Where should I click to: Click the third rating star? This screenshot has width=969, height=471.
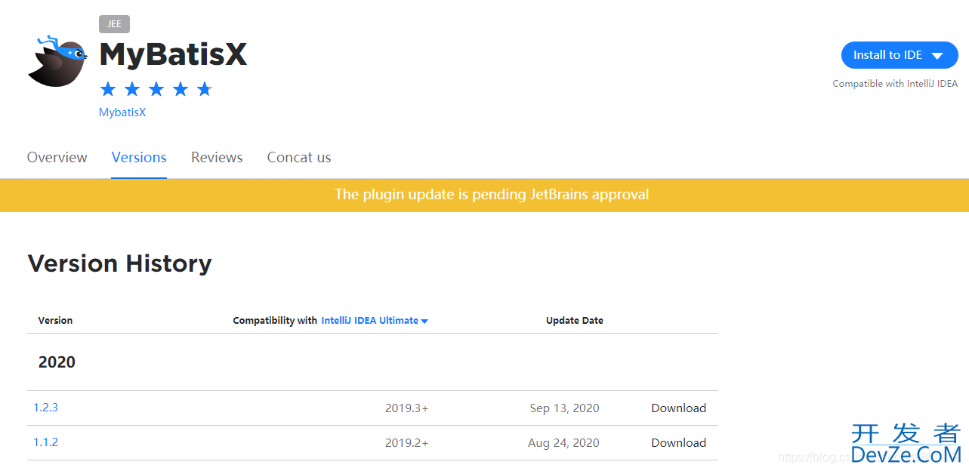[156, 89]
